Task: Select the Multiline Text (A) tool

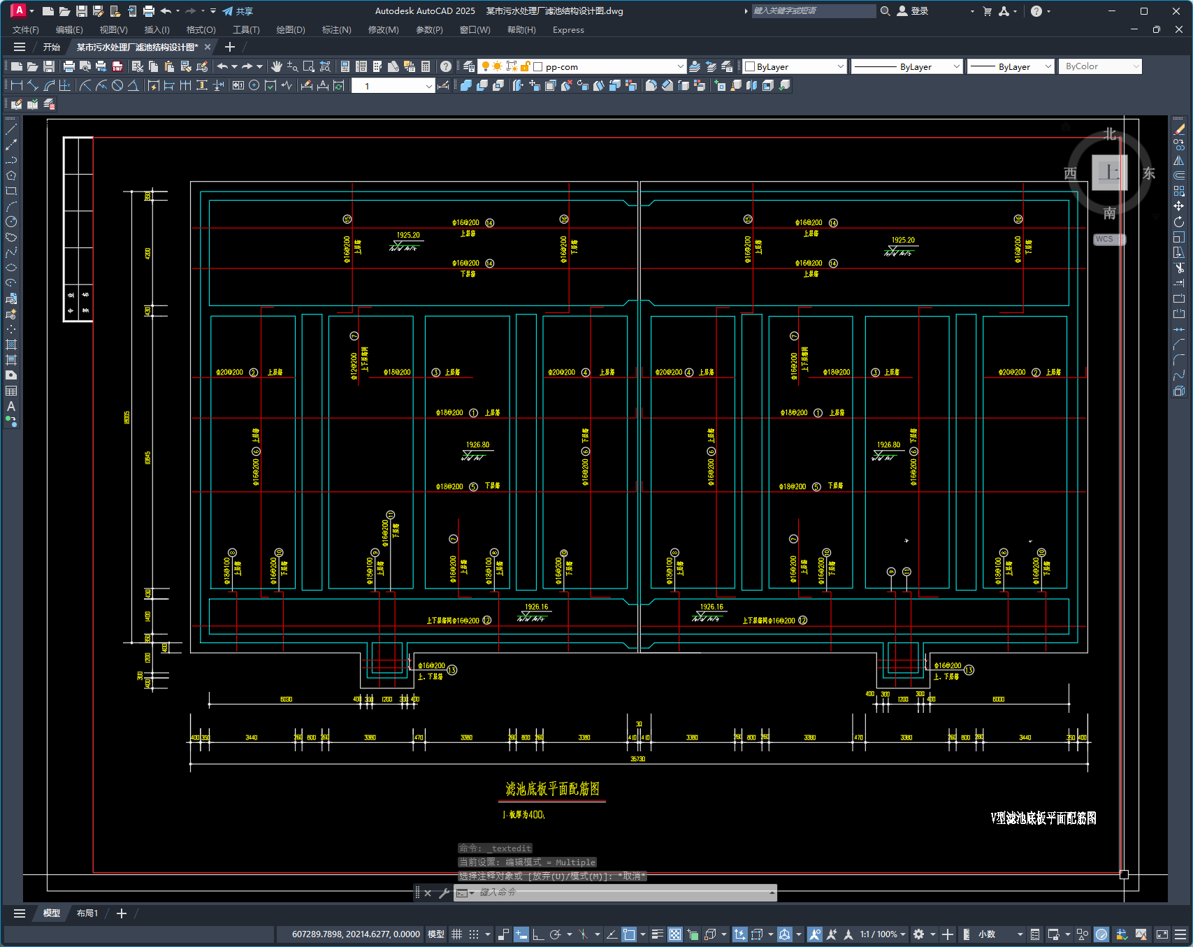Action: point(11,406)
